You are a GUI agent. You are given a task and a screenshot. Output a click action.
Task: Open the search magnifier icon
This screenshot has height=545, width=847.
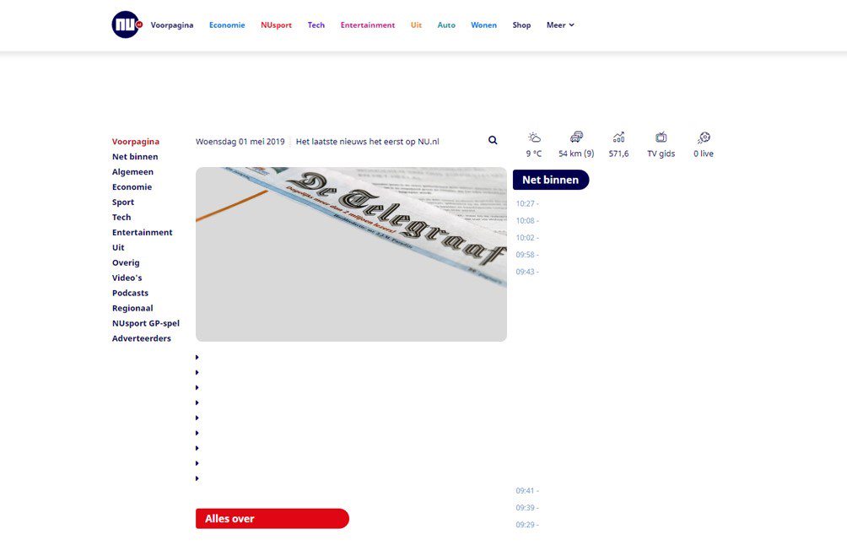(x=493, y=140)
